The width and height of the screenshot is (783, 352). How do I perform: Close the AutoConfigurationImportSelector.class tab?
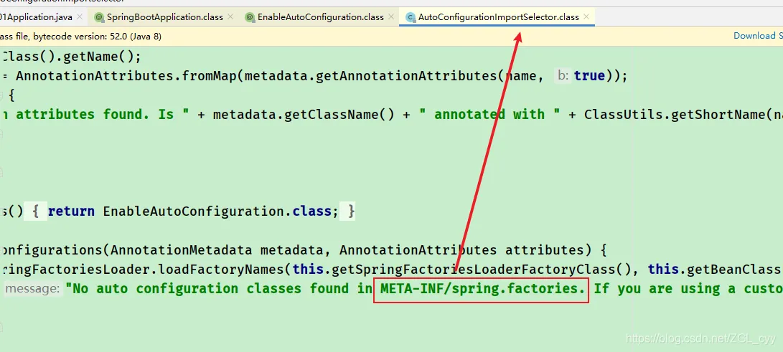click(x=586, y=16)
